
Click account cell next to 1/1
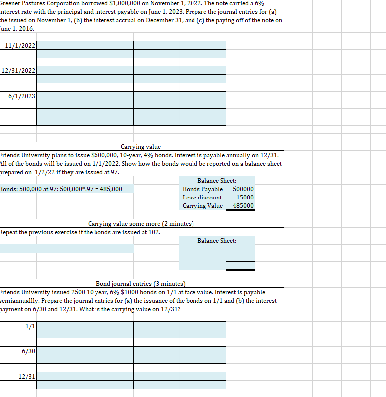click(85, 326)
